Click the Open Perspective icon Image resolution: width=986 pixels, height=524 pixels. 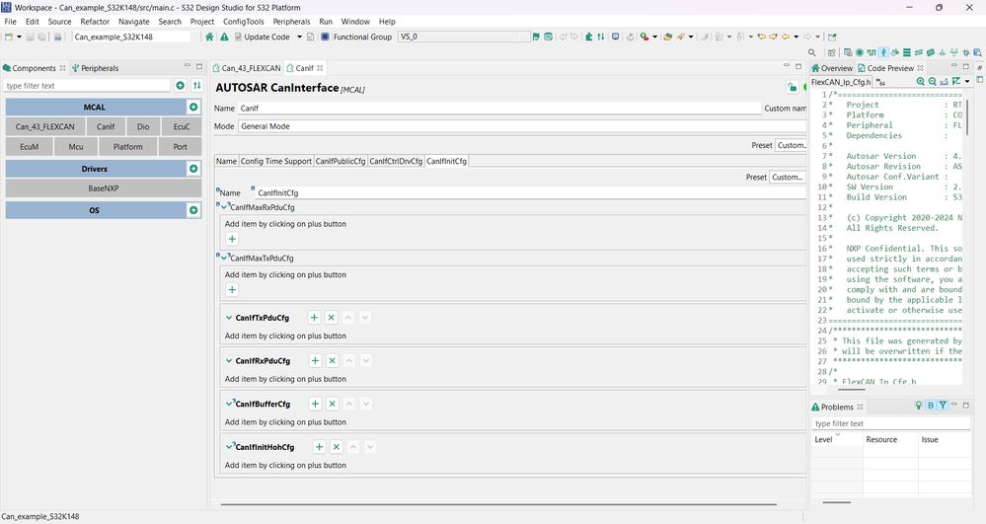point(832,53)
